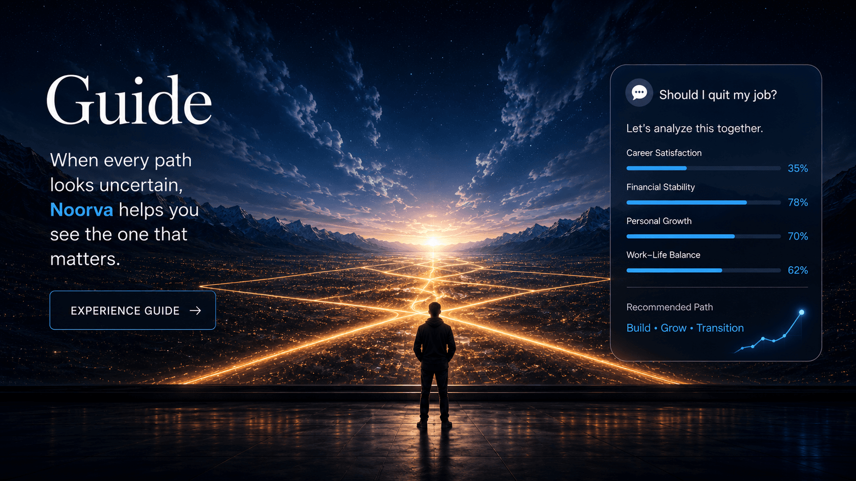Click the 62% Work–Life Balance value

point(798,270)
